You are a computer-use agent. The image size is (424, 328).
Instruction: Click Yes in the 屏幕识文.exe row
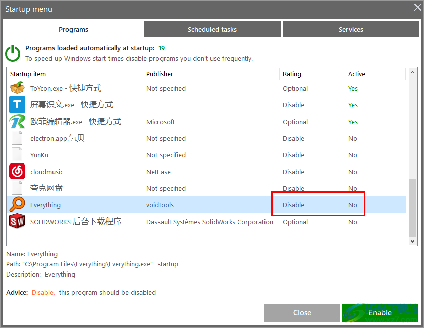pyautogui.click(x=353, y=105)
